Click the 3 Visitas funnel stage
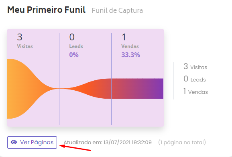Screen dimensions: 232x157 click(25, 41)
